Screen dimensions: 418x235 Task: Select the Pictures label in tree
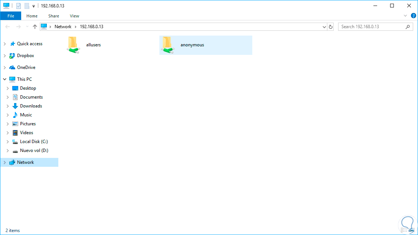pos(28,124)
